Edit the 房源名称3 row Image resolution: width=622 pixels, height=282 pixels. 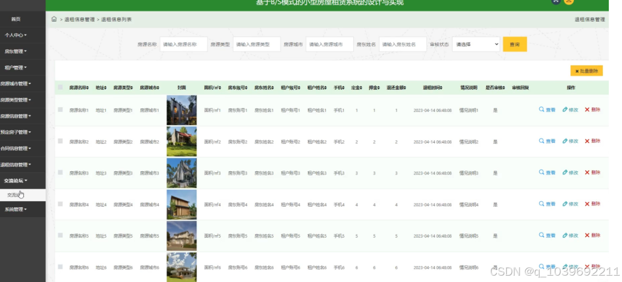[x=570, y=172]
